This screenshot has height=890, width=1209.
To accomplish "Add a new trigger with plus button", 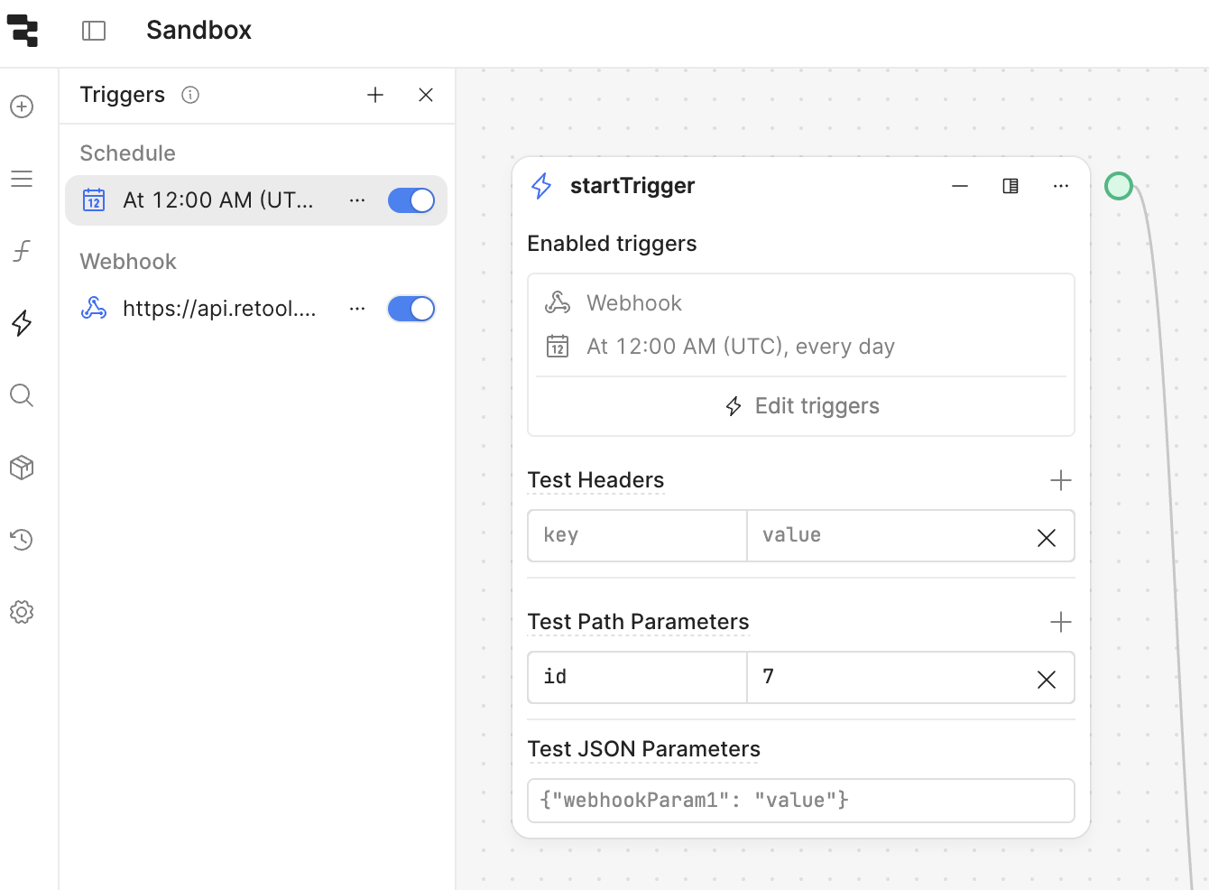I will click(x=375, y=95).
